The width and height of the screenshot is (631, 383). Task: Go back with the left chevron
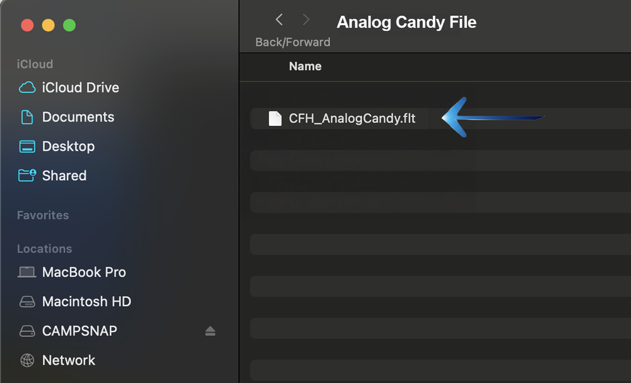coord(279,20)
